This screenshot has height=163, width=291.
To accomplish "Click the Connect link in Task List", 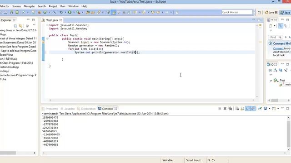I will [278, 48].
